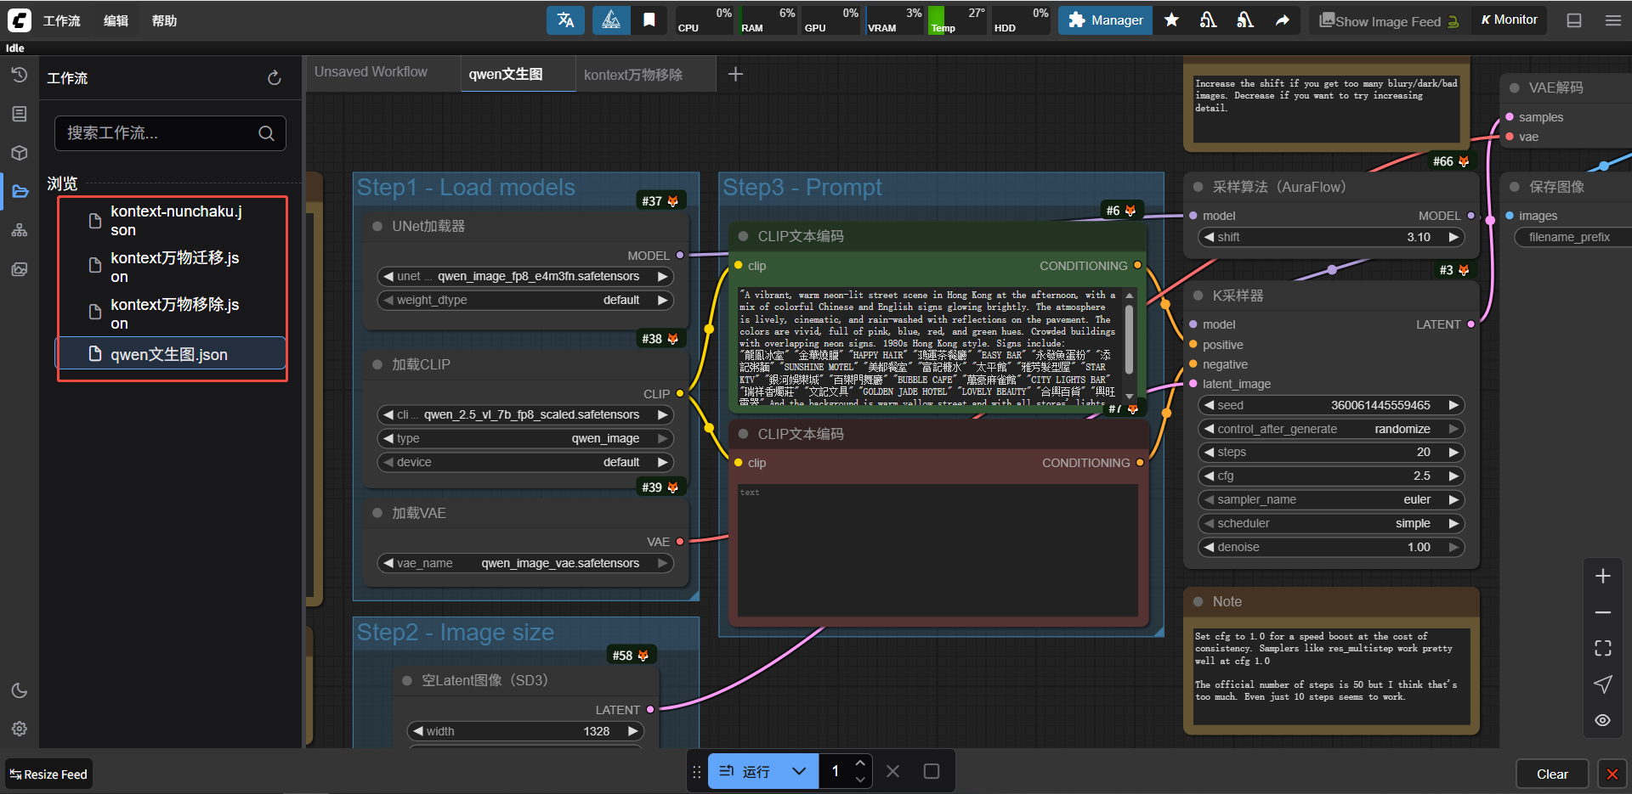Open the device default dropdown

coord(525,462)
